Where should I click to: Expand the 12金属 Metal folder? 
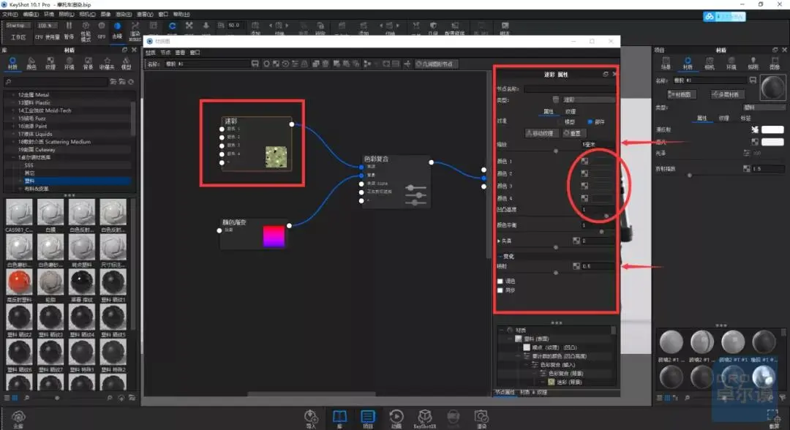(x=14, y=94)
